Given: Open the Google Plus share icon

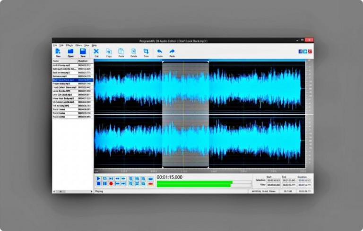Looking at the screenshot, I should click(310, 51).
